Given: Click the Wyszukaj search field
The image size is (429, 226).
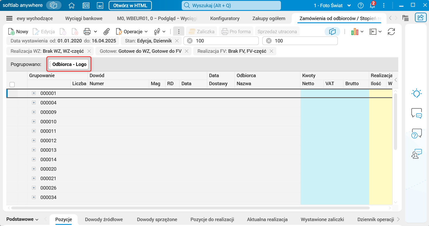Looking at the screenshot, I should click(x=231, y=5).
